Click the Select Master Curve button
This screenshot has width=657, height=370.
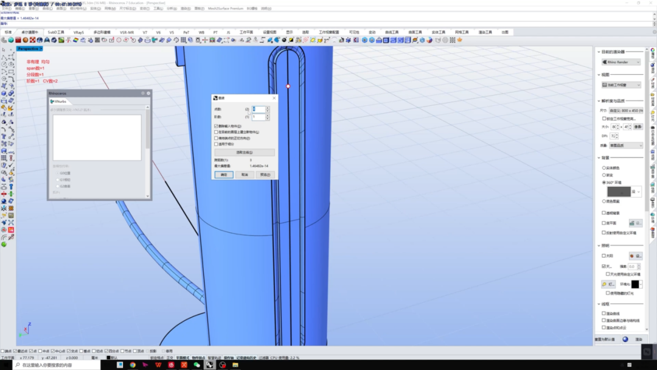245,153
